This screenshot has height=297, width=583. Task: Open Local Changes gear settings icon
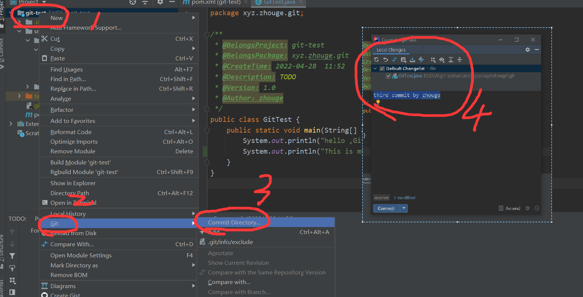click(528, 50)
